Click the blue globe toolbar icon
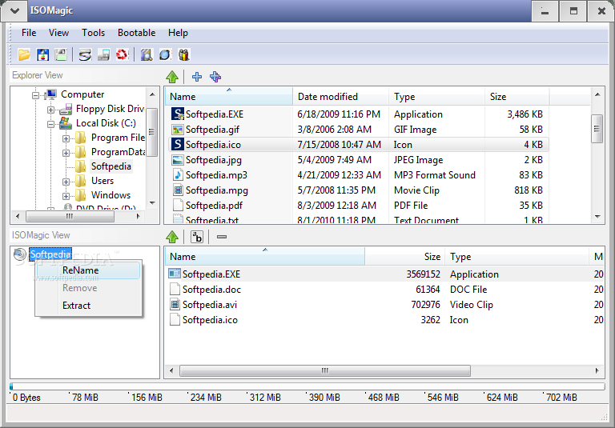This screenshot has height=428, width=615. click(165, 54)
